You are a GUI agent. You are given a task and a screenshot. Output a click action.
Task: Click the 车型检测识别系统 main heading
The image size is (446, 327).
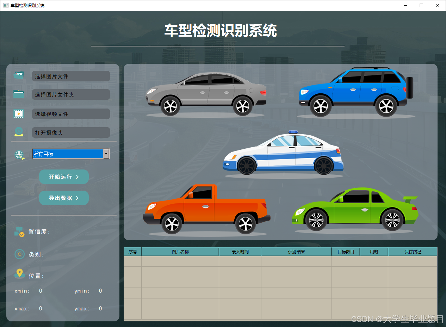pos(221,31)
